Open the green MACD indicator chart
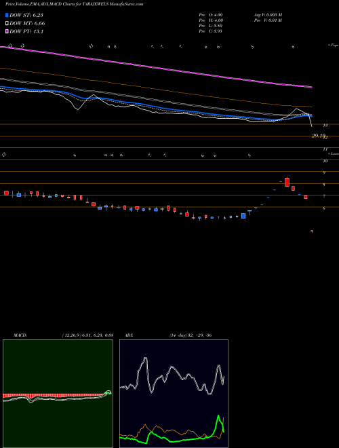The image size is (339, 448). (58, 394)
